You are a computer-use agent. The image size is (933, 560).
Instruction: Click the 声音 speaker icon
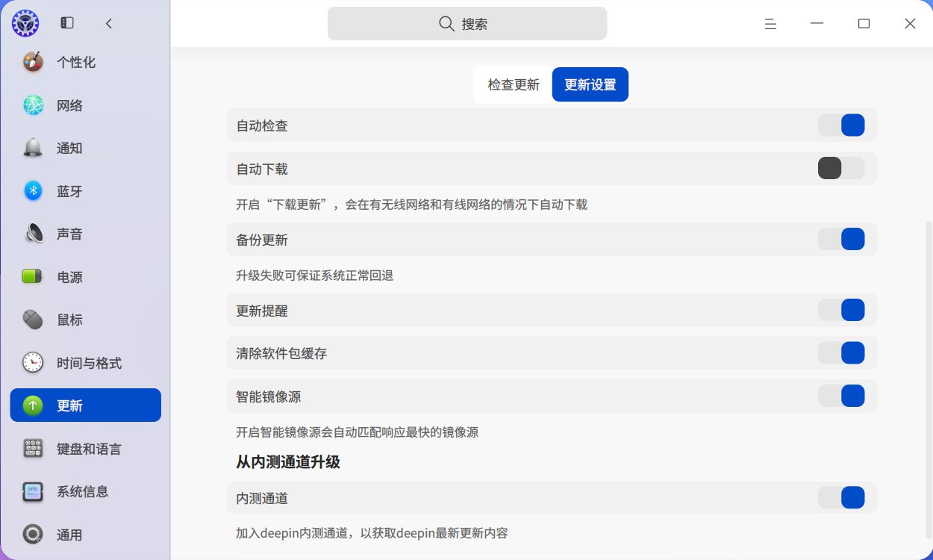click(33, 234)
